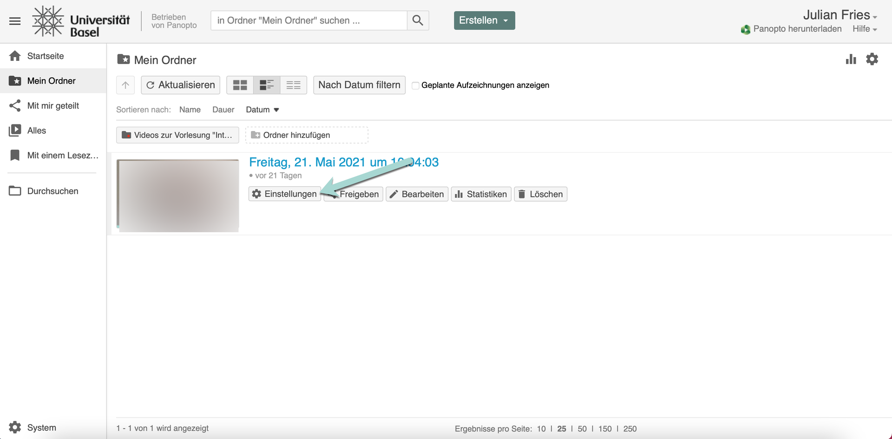Open Mit mir geteilt in sidebar
892x439 pixels.
[53, 105]
